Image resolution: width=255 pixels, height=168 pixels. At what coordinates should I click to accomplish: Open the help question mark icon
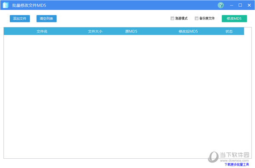[x=221, y=6]
